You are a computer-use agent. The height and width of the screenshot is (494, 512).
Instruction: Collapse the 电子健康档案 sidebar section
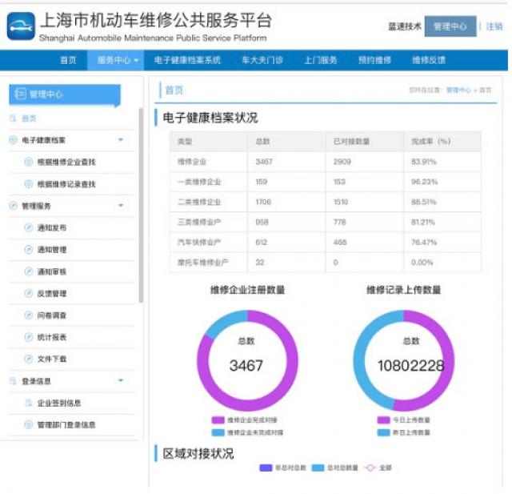(121, 140)
